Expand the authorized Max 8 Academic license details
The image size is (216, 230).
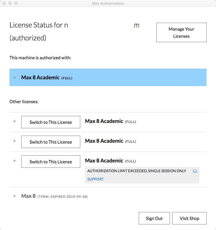[x=14, y=78]
